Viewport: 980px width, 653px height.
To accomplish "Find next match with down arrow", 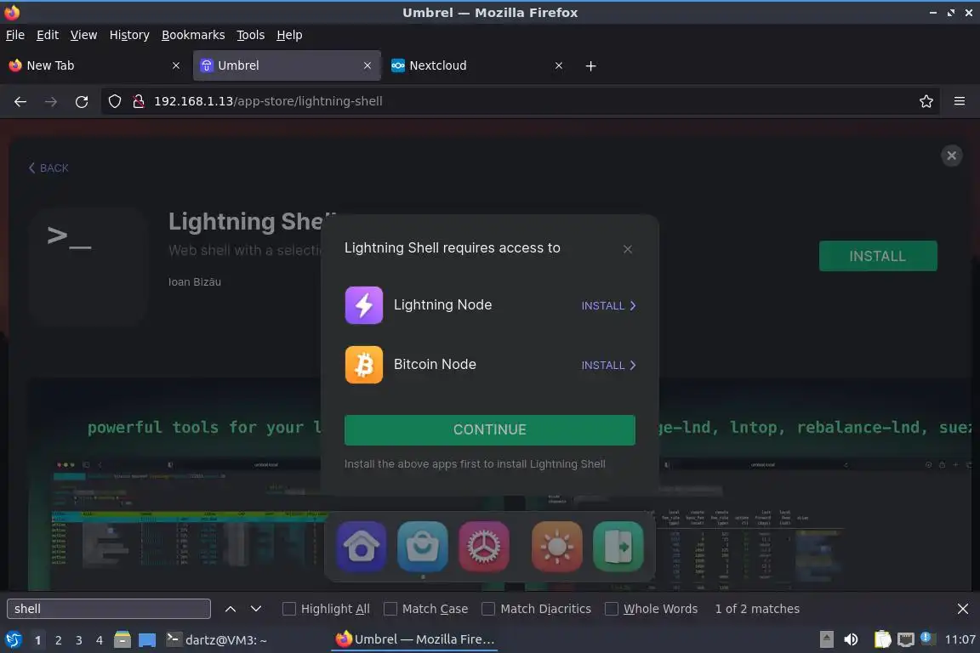I will 255,609.
